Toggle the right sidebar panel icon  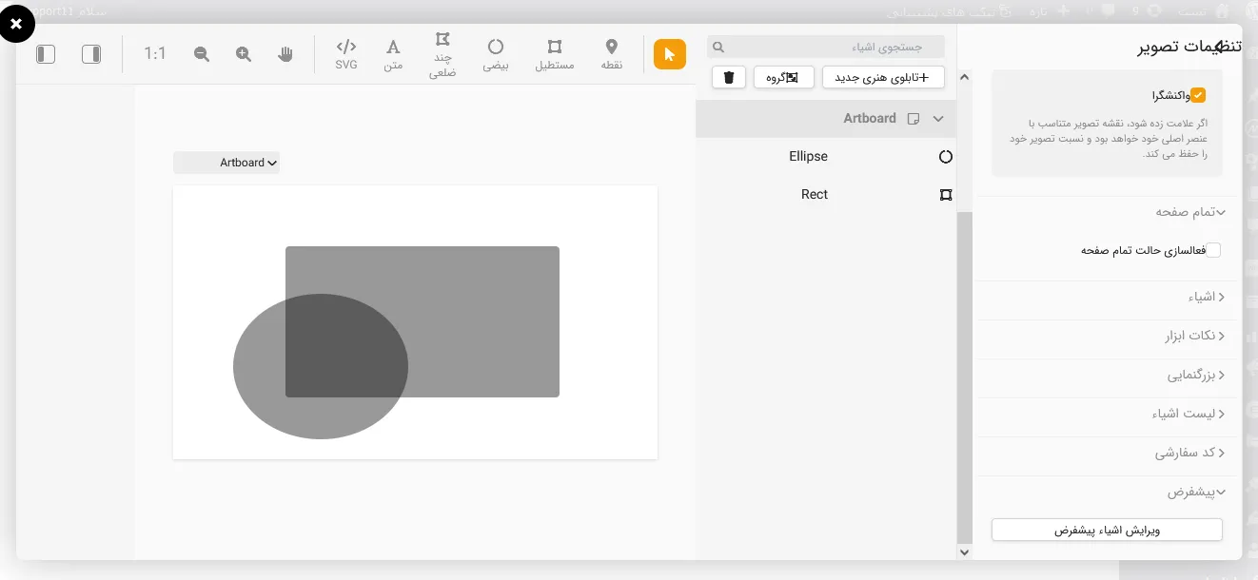tap(91, 54)
